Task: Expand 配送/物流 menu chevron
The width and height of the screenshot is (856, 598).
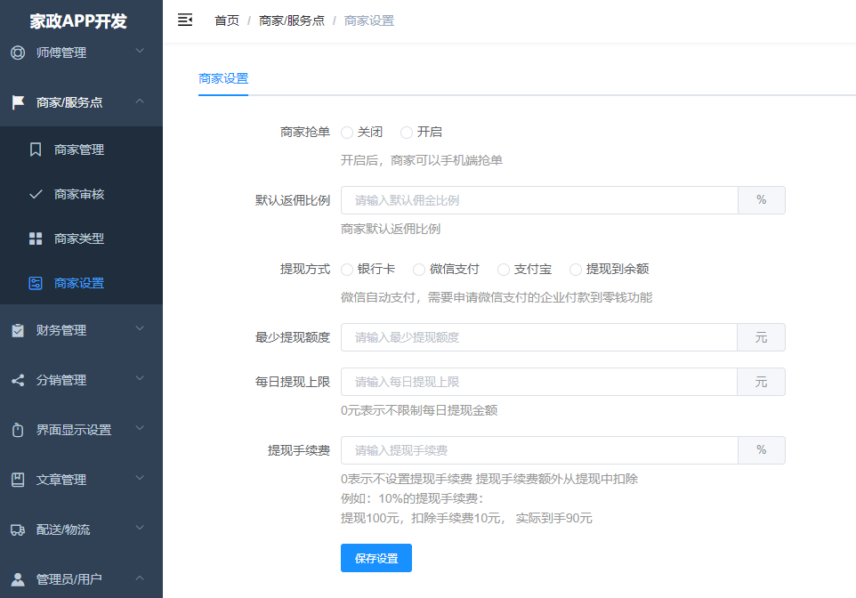Action: point(140,528)
